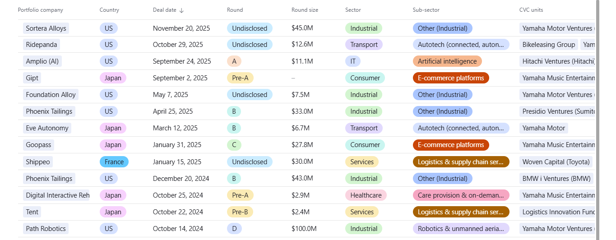Open the Eve Autonomy company entry
This screenshot has height=240, width=616.
point(47,128)
